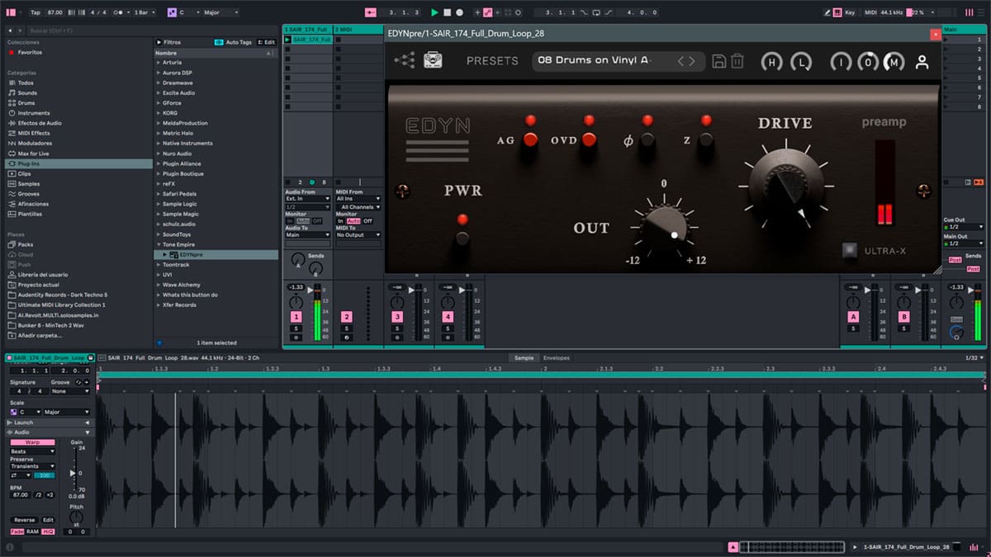991x557 pixels.
Task: Click the I circular knob in EDYN header
Action: click(841, 62)
